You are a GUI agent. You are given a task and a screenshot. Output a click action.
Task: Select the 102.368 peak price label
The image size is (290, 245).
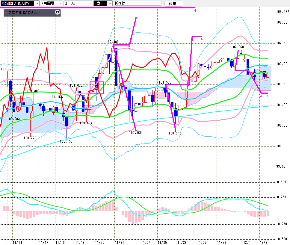coord(237,47)
